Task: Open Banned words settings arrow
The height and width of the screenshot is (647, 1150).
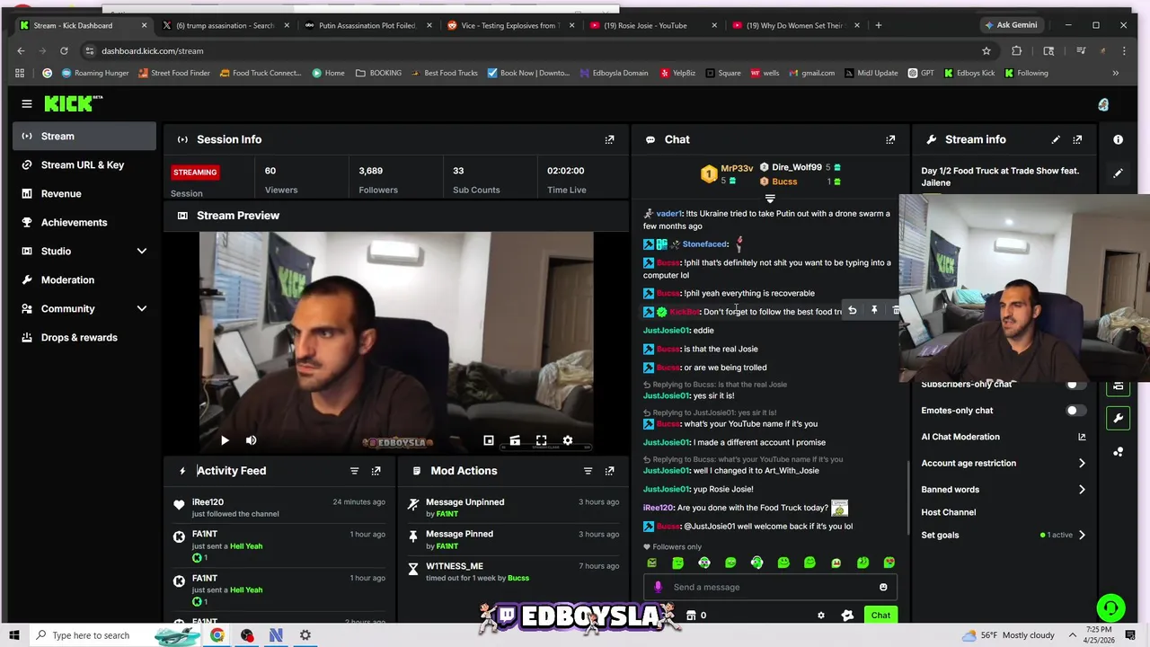Action: pos(1082,490)
